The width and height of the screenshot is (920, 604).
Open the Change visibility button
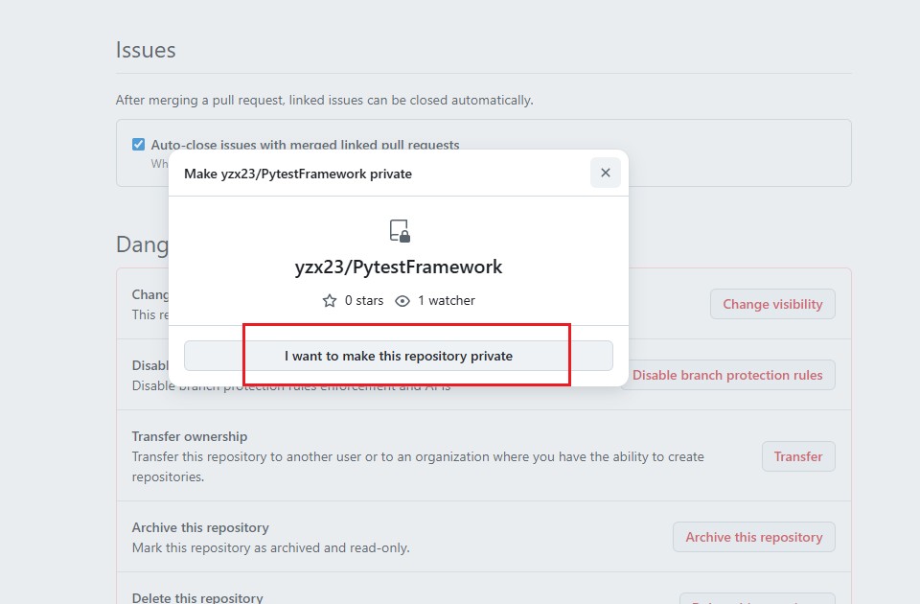tap(772, 304)
